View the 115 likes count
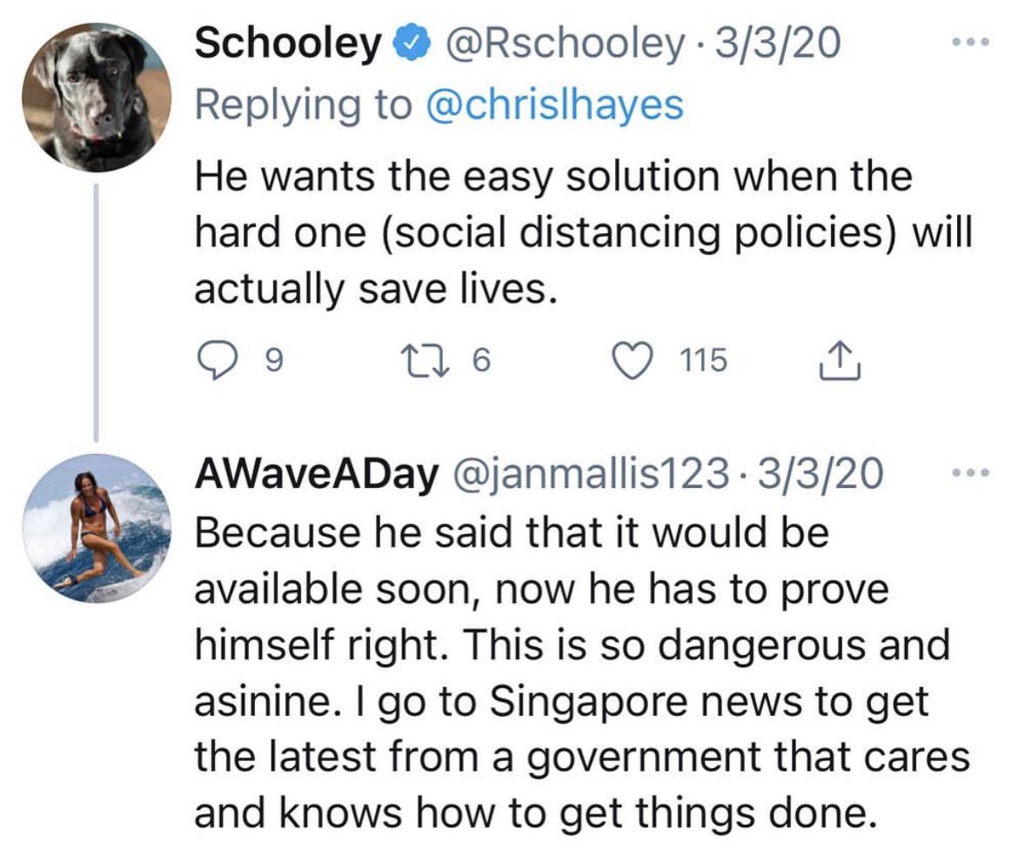This screenshot has width=1018, height=855. [x=704, y=360]
